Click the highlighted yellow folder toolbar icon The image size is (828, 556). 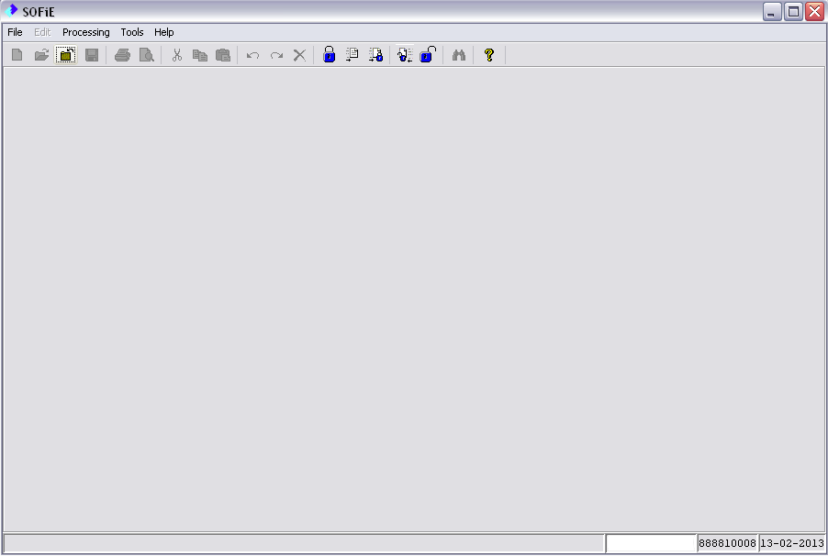66,55
